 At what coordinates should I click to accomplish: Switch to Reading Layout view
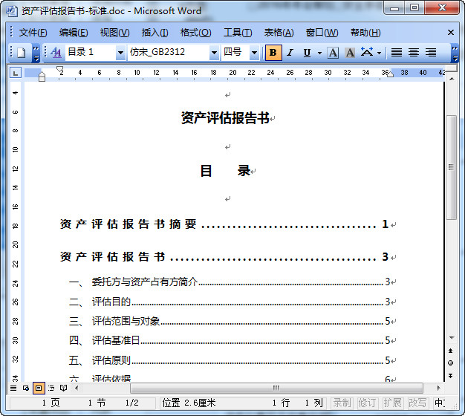63,388
